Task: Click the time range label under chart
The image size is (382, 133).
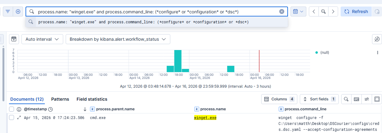Action: coord(196,86)
